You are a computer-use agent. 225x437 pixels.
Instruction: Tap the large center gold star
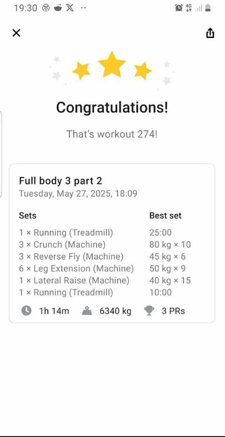[112, 65]
